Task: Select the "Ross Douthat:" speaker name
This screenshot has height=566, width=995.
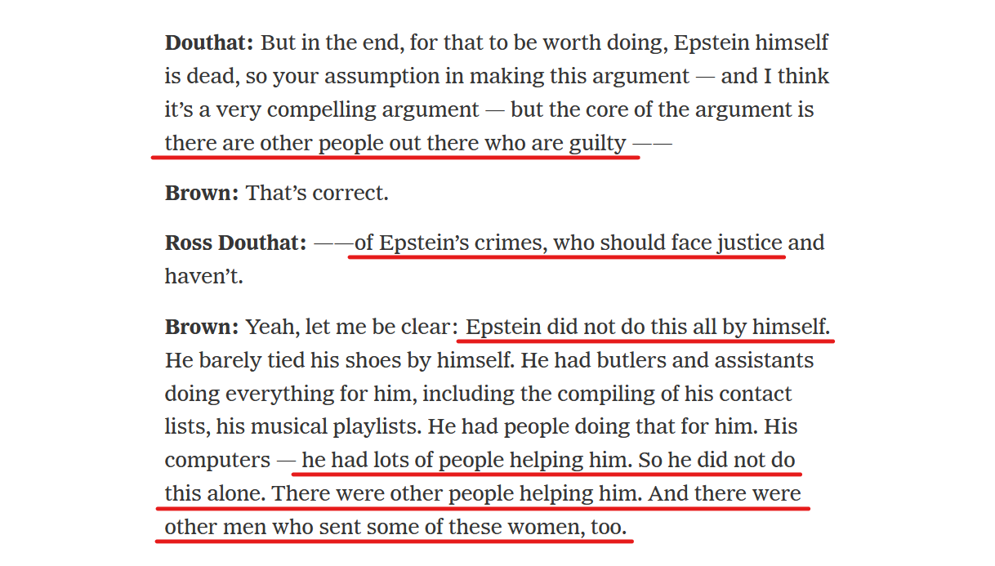Action: point(236,243)
